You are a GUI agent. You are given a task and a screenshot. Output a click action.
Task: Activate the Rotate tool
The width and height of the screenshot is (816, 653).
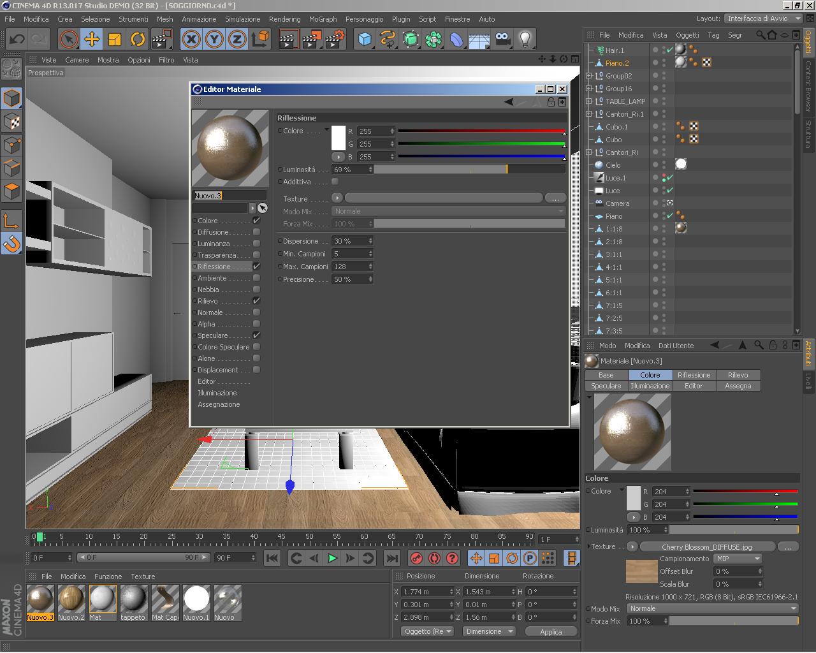[138, 40]
